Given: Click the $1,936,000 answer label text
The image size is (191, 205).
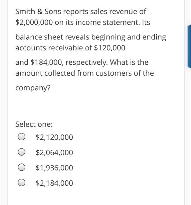Looking at the screenshot, I should click(x=54, y=168).
